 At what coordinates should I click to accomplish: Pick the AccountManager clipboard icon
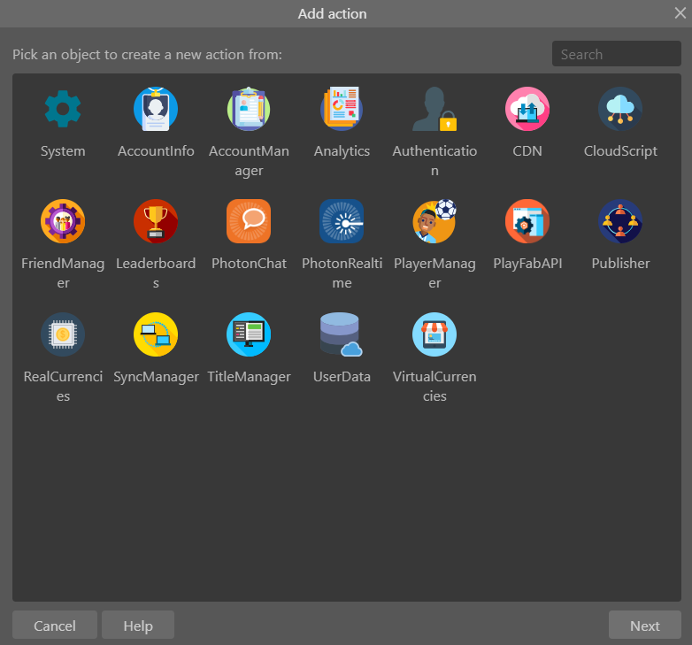click(249, 109)
